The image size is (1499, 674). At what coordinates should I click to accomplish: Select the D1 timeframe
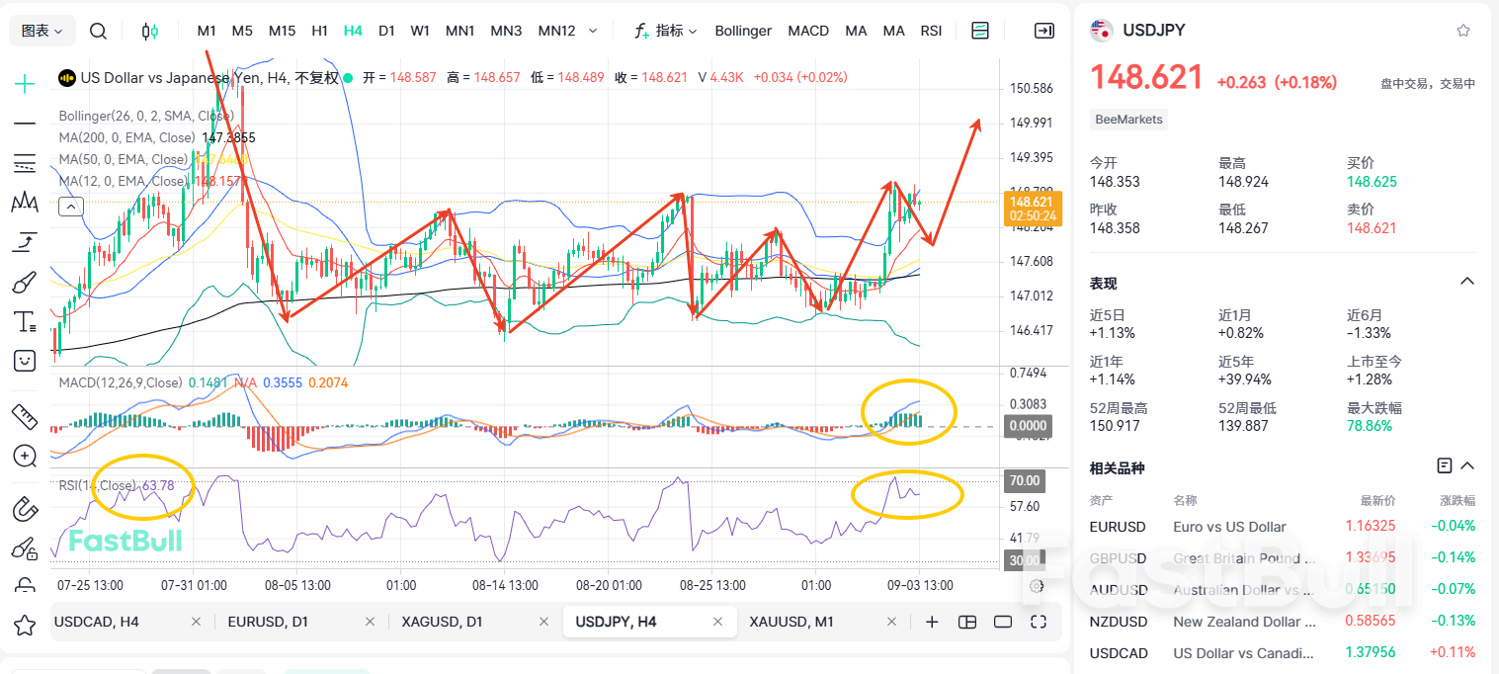pyautogui.click(x=386, y=31)
